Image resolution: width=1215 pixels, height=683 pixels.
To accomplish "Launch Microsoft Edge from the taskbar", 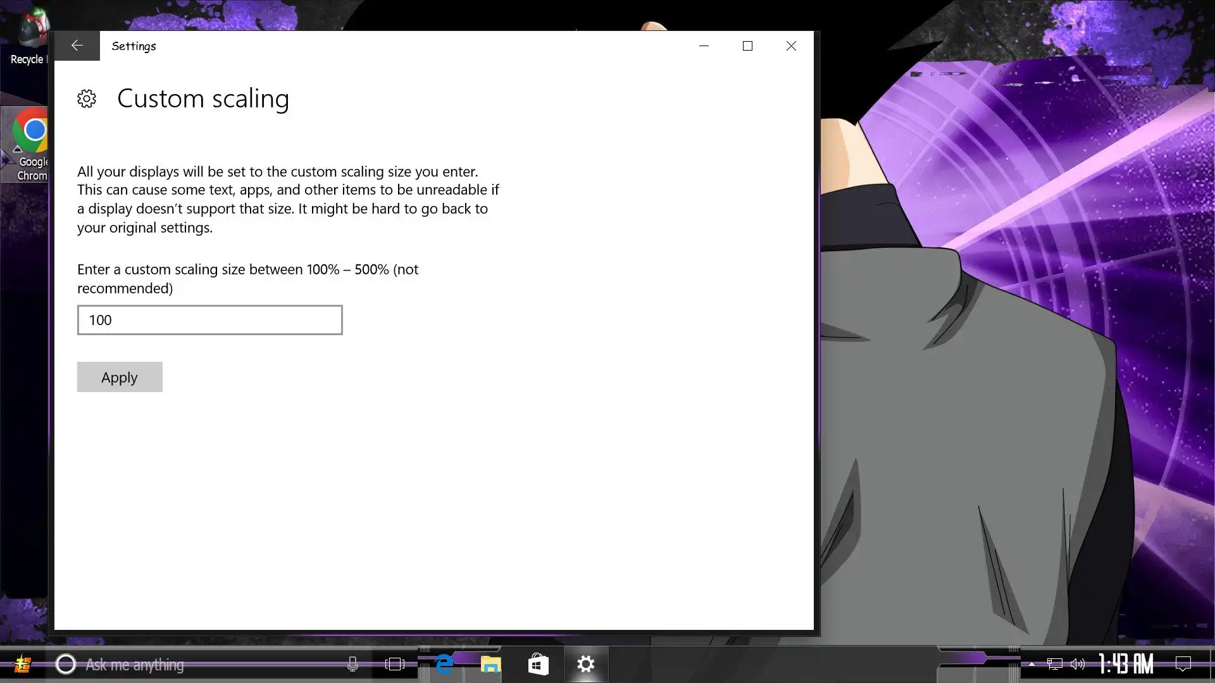I will click(444, 664).
